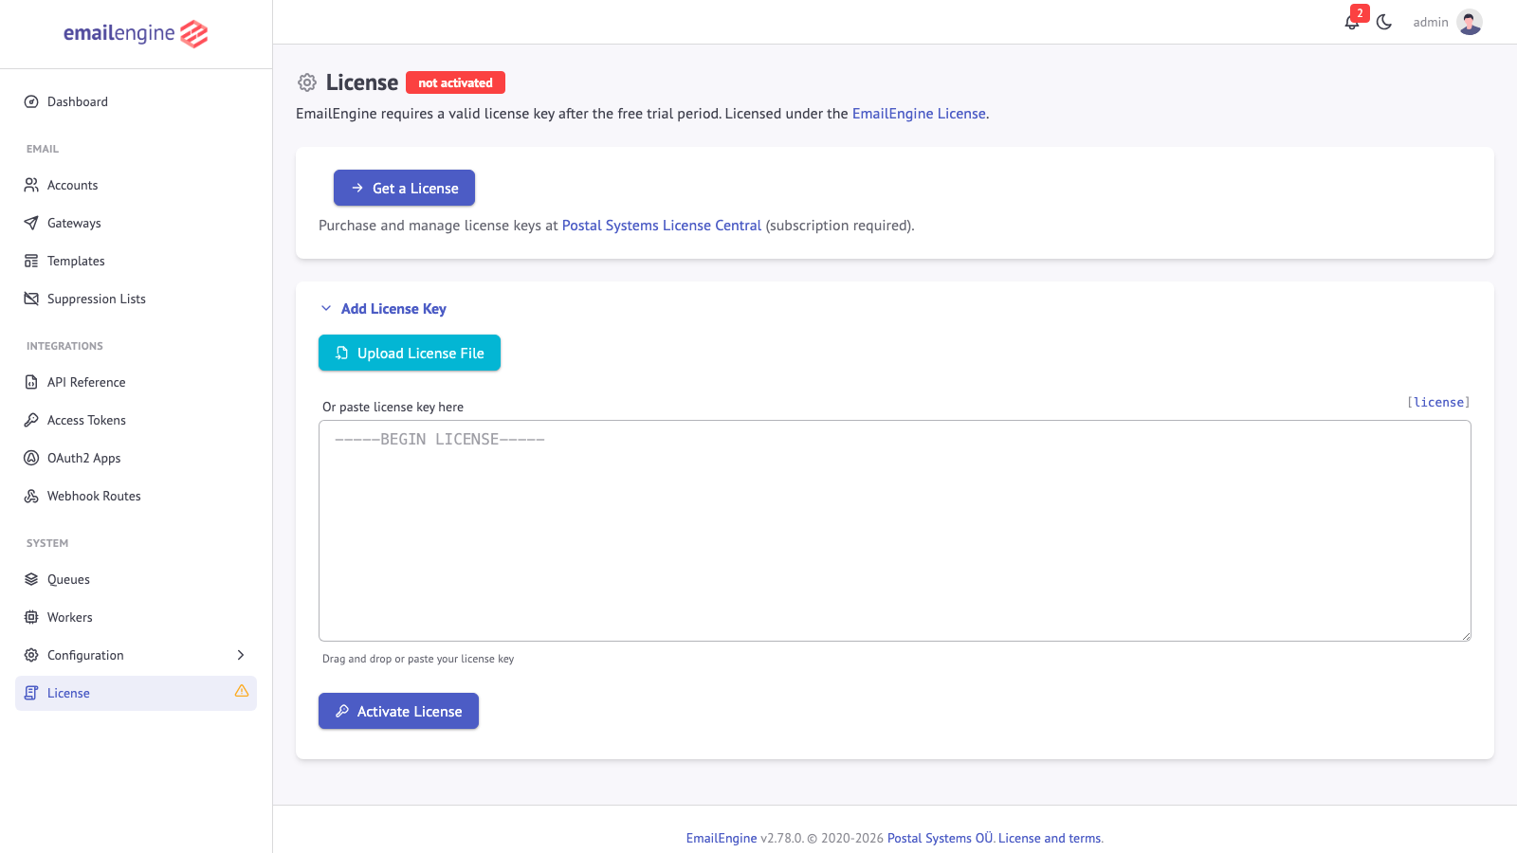Click the Gateways paper plane icon

(31, 223)
